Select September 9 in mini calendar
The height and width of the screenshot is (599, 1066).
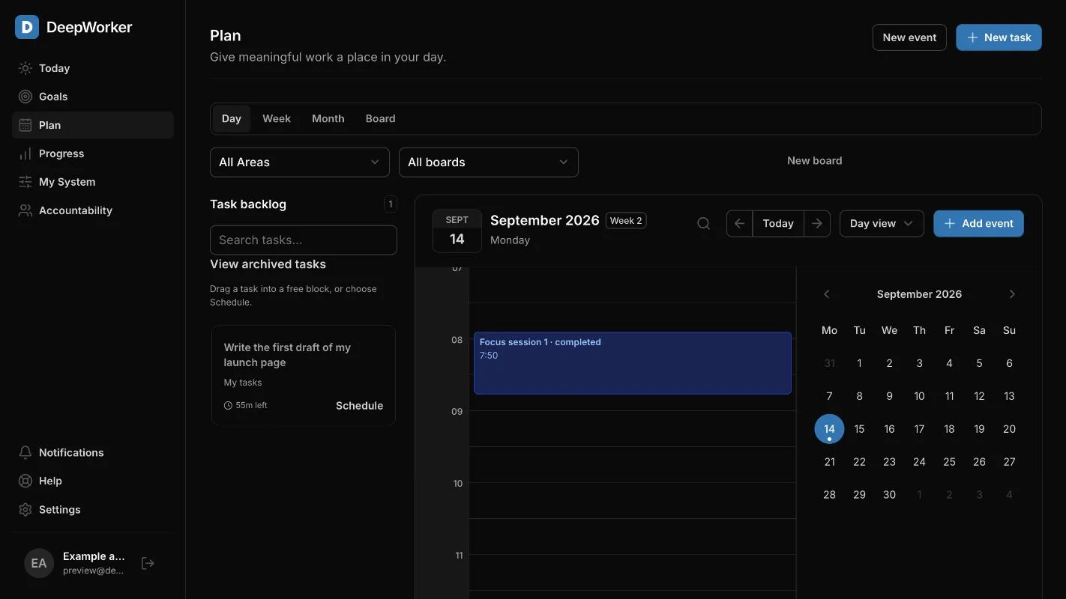click(x=889, y=396)
